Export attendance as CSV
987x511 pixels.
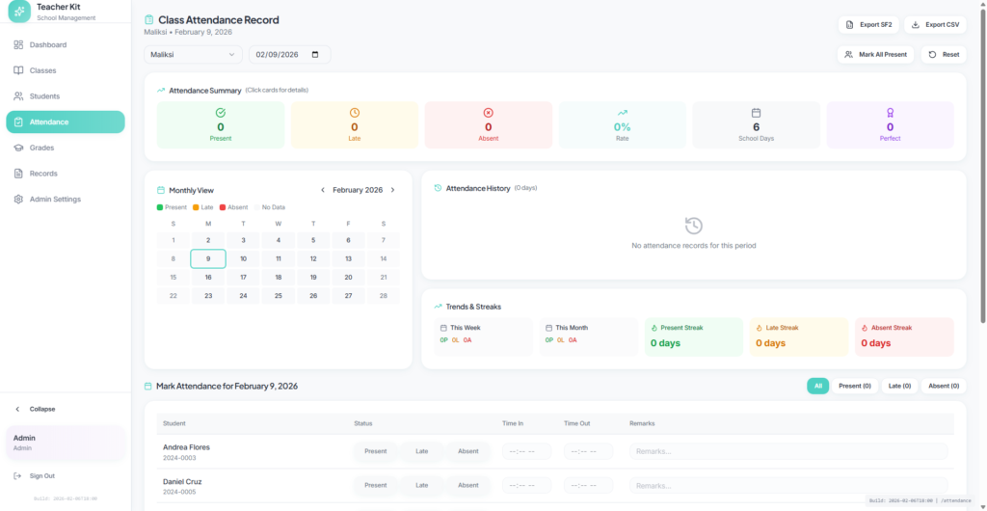pyautogui.click(x=935, y=25)
